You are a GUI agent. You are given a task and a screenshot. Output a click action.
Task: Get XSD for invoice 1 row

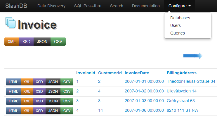click(x=39, y=82)
